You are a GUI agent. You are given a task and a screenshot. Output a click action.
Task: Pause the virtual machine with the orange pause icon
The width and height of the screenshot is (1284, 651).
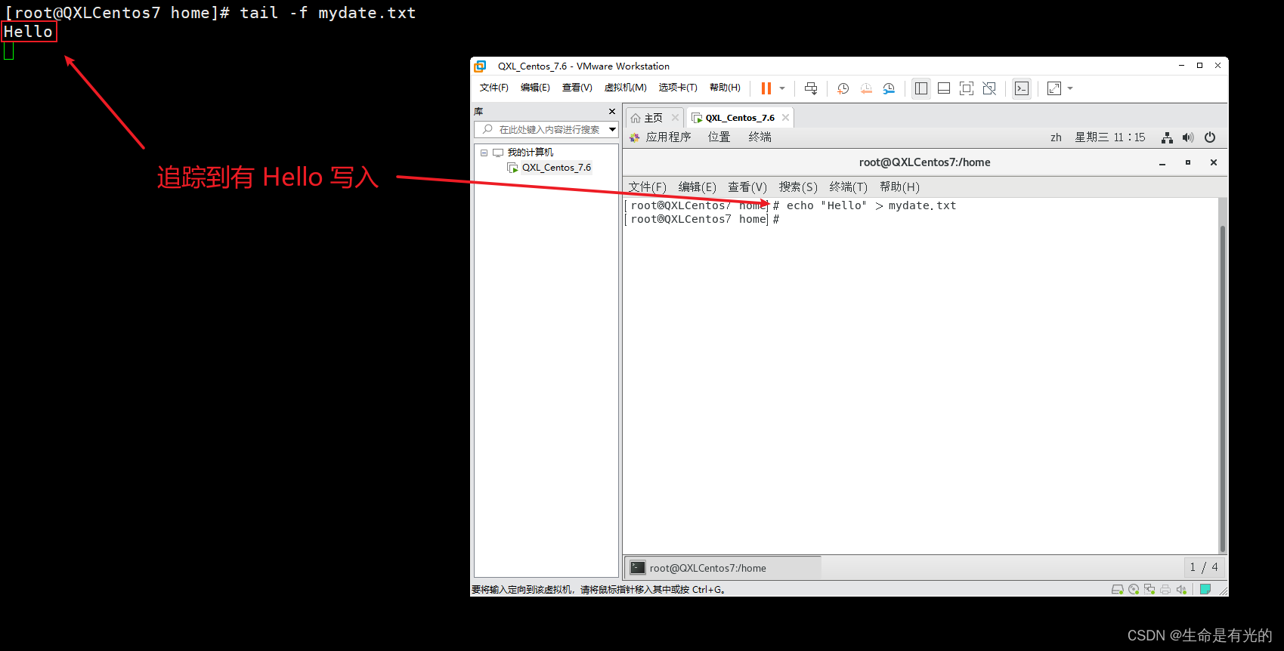coord(766,88)
